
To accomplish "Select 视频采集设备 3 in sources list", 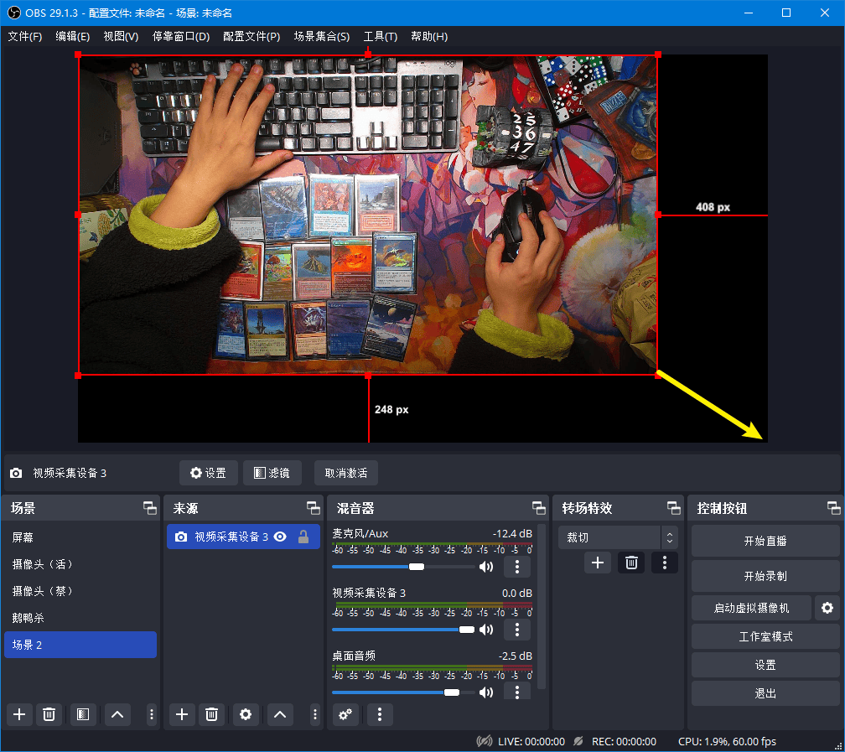I will (243, 537).
